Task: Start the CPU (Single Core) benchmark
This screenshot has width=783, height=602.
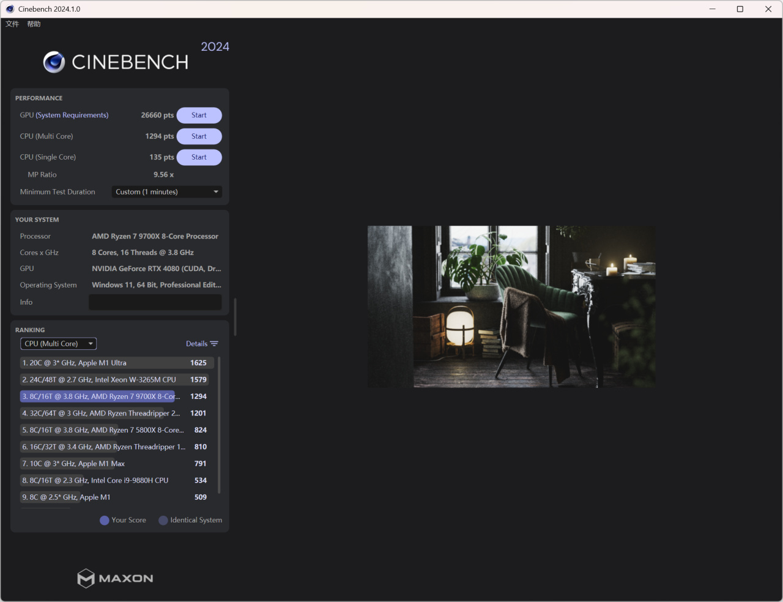Action: coord(199,157)
